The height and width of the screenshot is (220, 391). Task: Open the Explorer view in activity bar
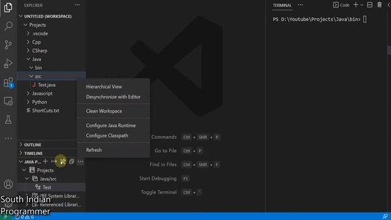(8, 7)
